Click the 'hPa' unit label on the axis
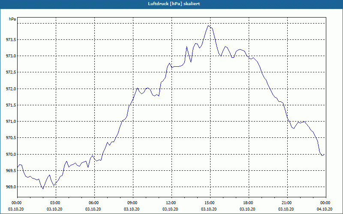This screenshot has width=343, height=214. pos(12,19)
